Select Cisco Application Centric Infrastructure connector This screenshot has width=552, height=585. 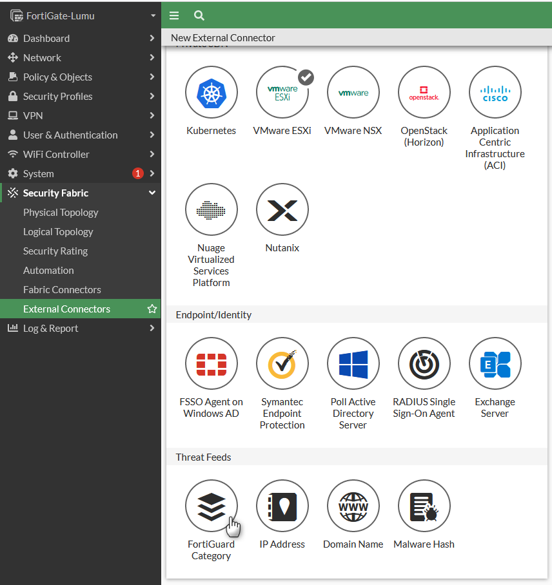pos(495,93)
